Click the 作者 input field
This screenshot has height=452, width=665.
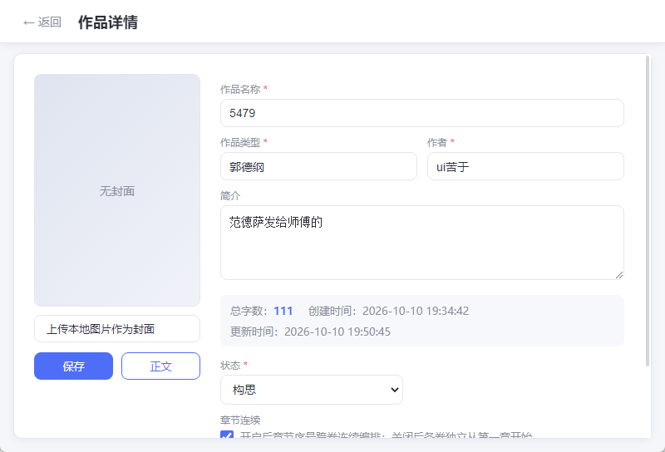click(525, 166)
